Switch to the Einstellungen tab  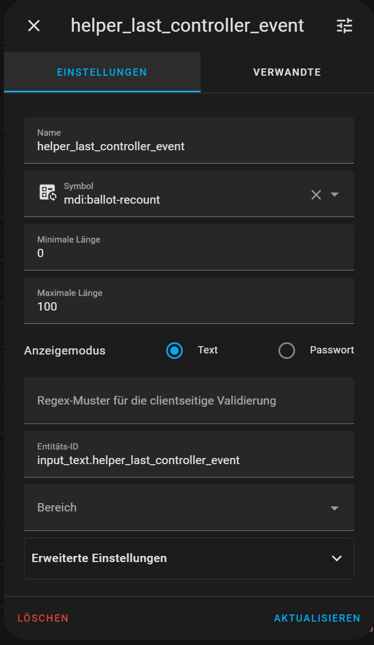102,72
